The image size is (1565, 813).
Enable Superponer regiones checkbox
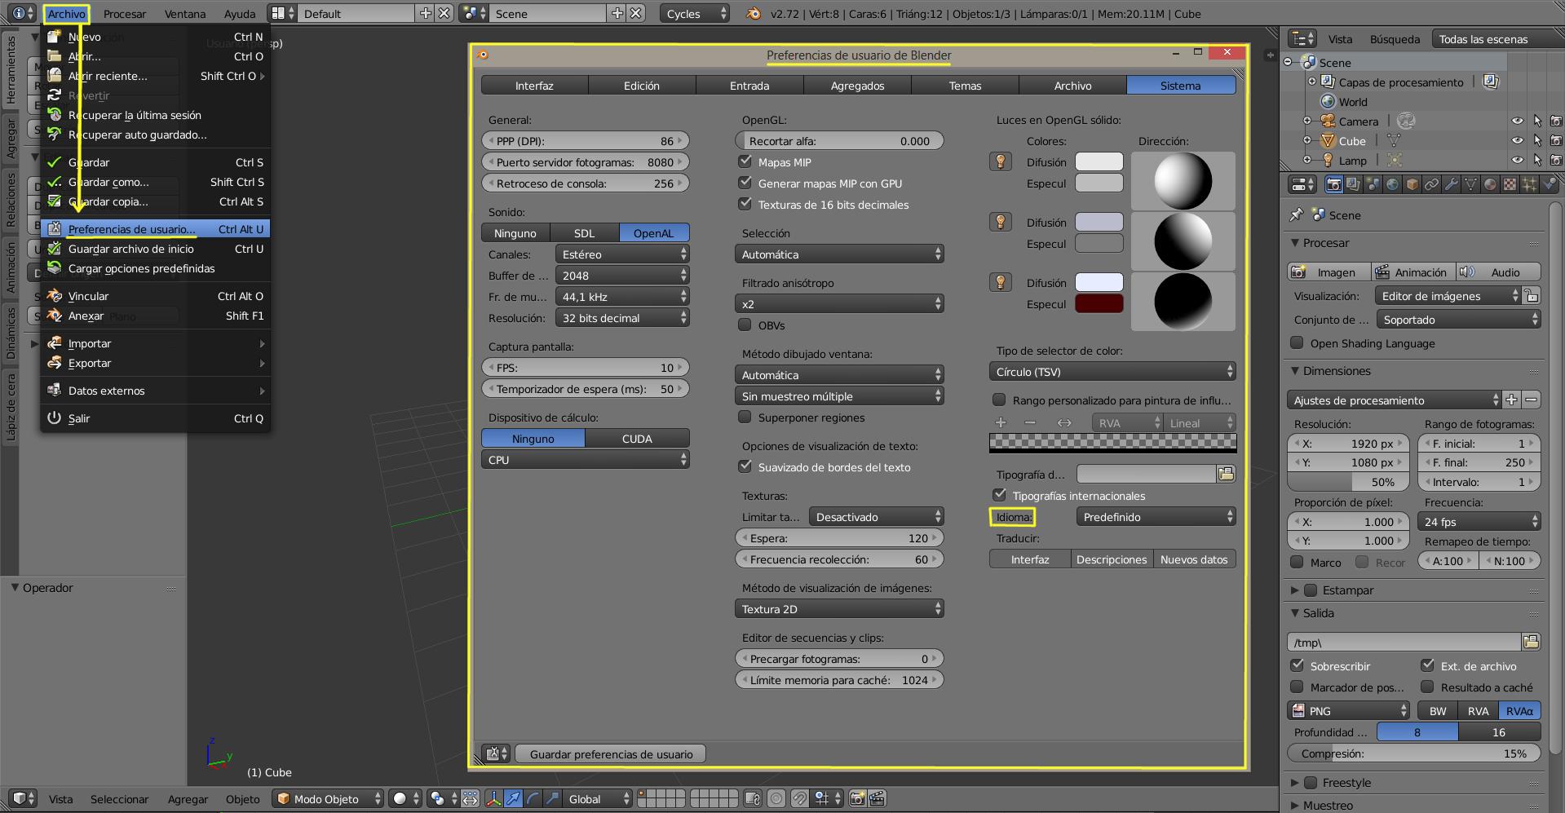click(745, 417)
